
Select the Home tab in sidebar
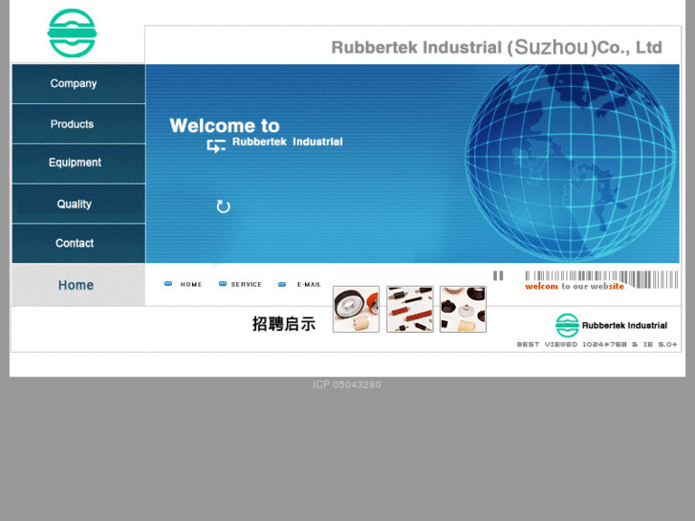[78, 285]
